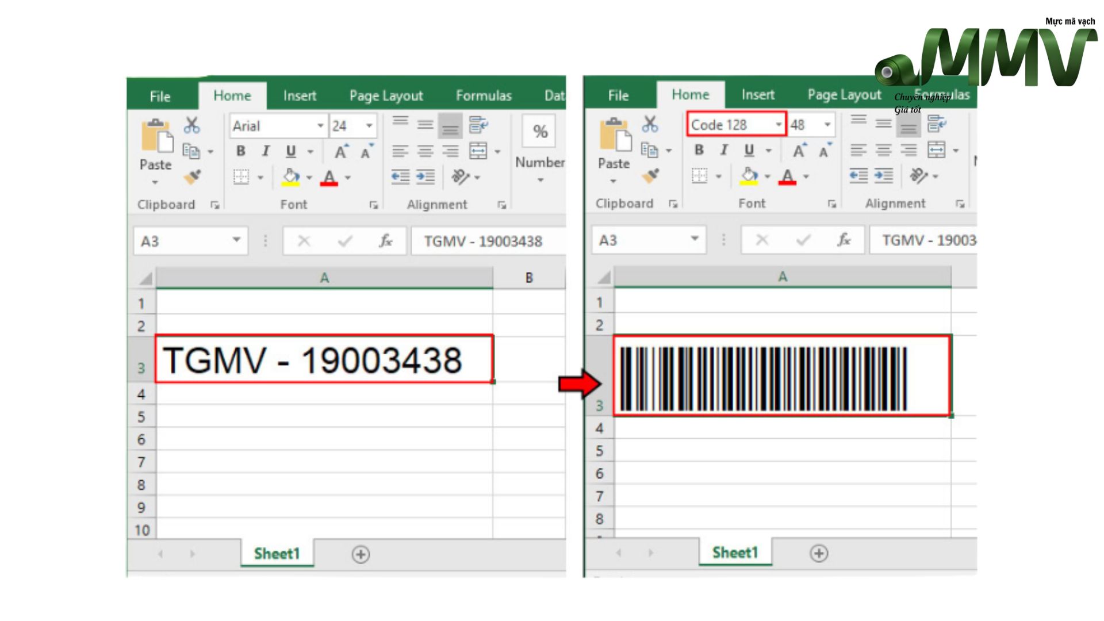Open the Code 128 font dropdown
The height and width of the screenshot is (621, 1104).
click(x=779, y=125)
